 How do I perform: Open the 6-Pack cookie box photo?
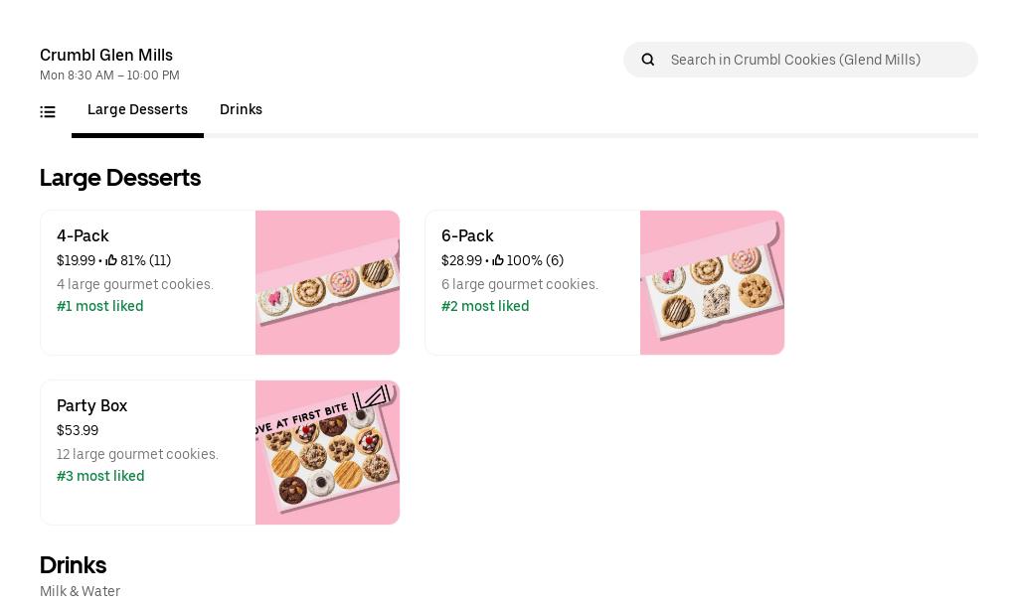712,283
